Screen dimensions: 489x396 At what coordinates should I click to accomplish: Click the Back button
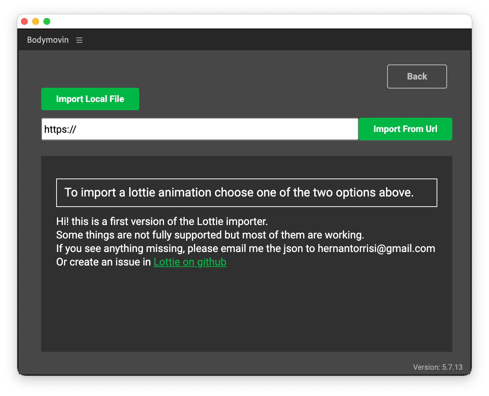point(417,76)
